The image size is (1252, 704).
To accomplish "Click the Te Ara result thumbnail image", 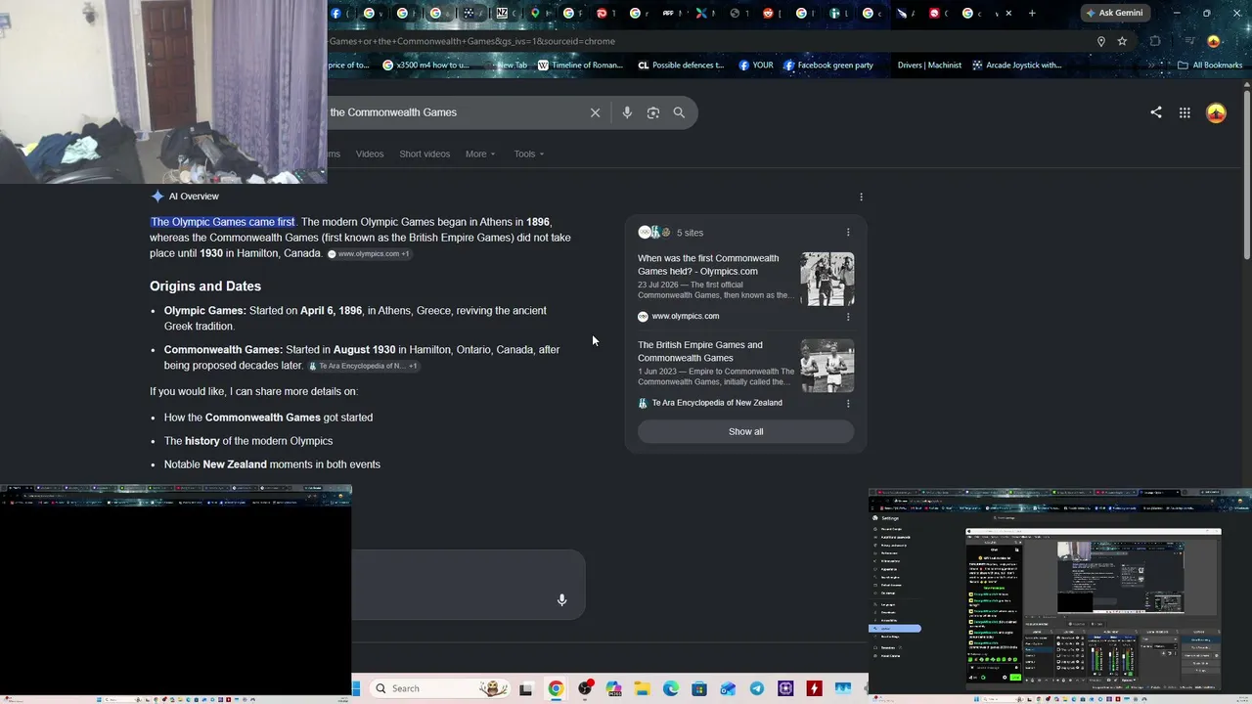I will click(x=827, y=366).
